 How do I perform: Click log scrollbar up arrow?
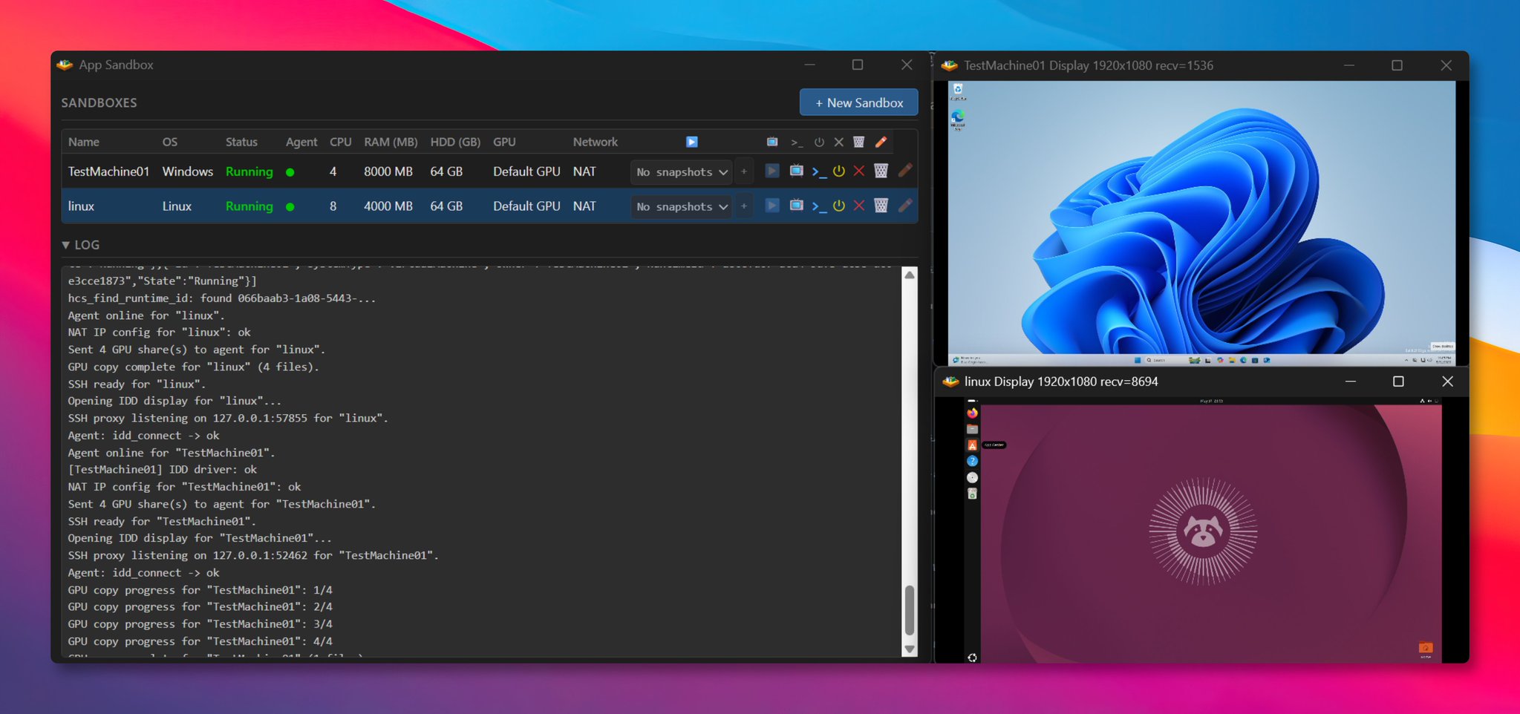point(910,275)
